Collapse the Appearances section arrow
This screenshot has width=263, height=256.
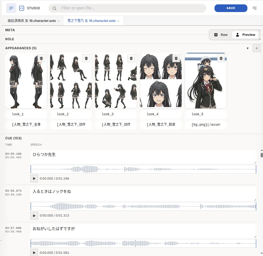coord(248,48)
